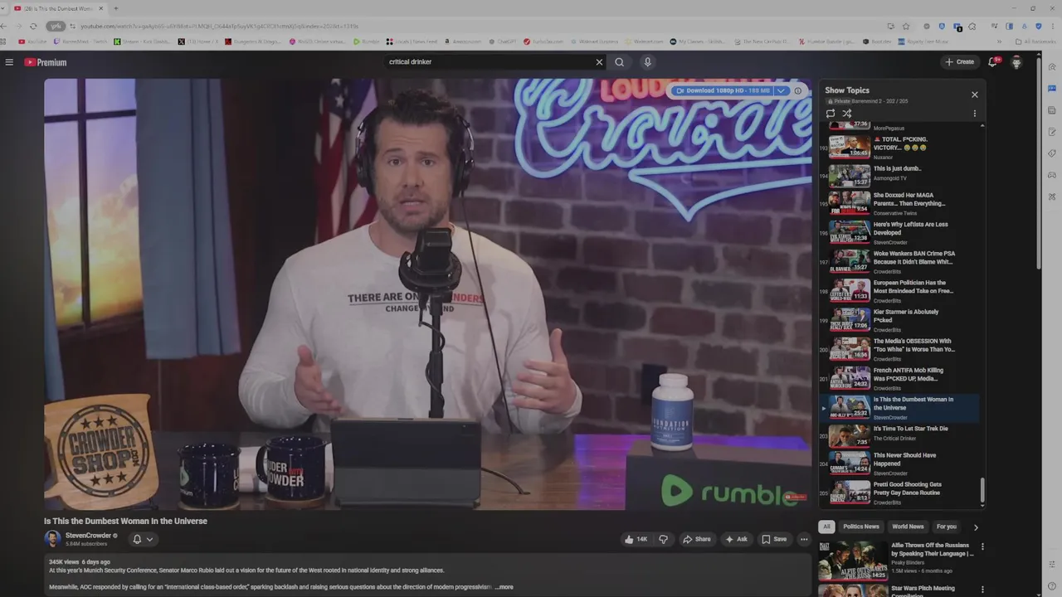This screenshot has width=1062, height=597.
Task: Open notification bell preference for StevenCrowder
Action: click(x=143, y=539)
